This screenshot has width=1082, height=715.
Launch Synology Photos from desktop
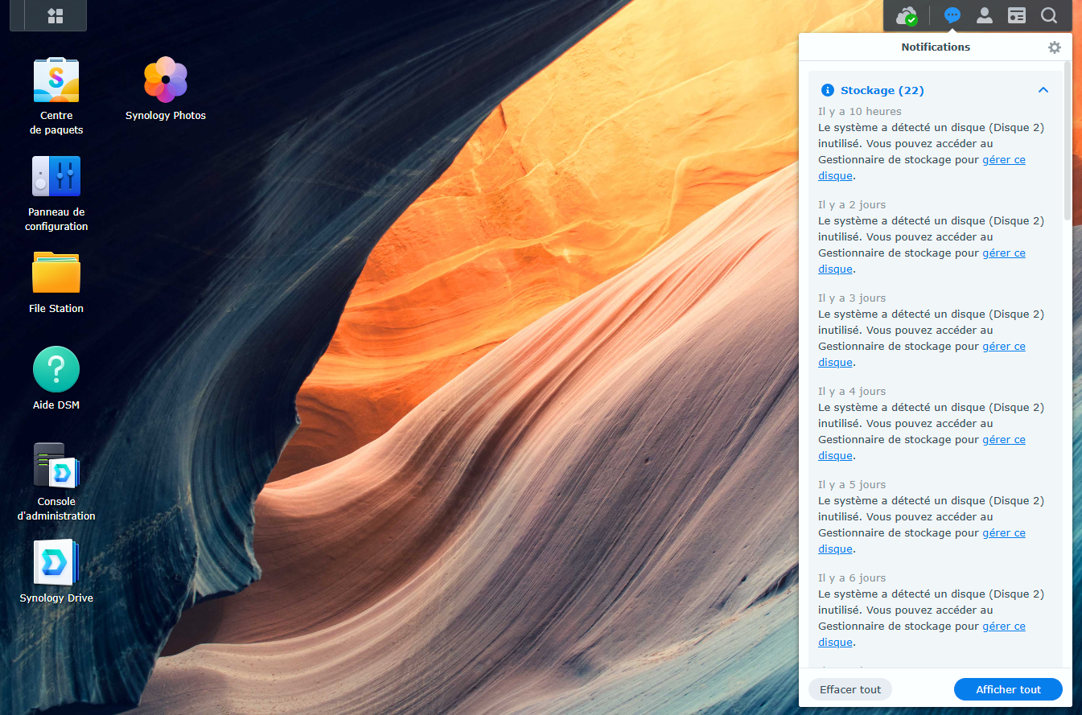[165, 80]
